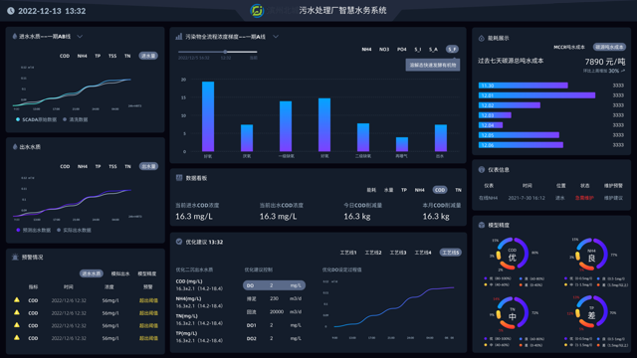Viewport: 637px width, 358px height.
Task: Click the 数据看板 panel icon
Action: pyautogui.click(x=179, y=178)
